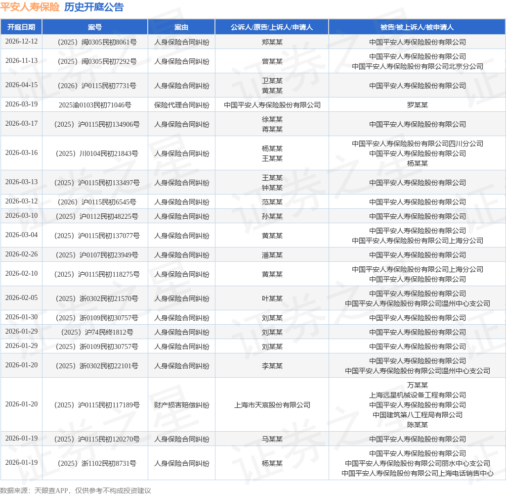Click plaintiff 曾某某
506x495 pixels.
point(272,61)
